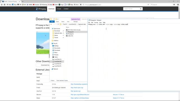Open the KAT bookmark

[24, 4]
